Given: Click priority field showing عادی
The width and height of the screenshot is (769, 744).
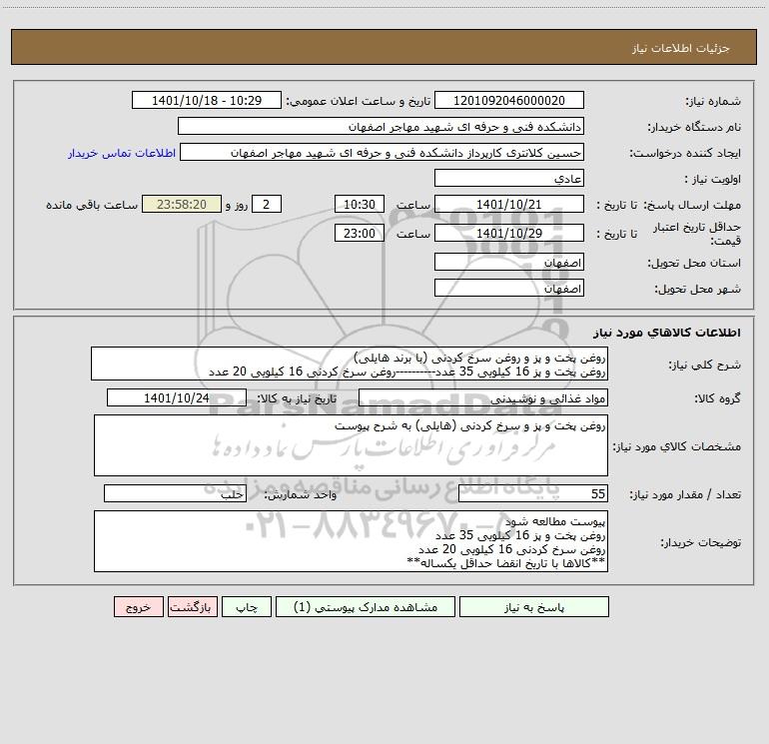Looking at the screenshot, I should (x=509, y=178).
